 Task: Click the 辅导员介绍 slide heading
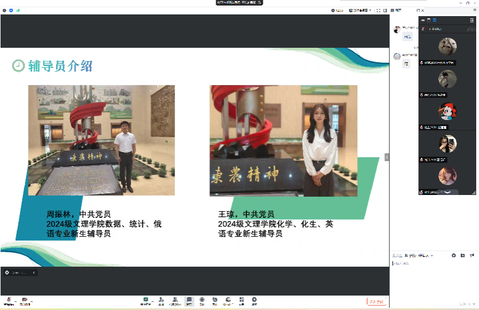tap(60, 66)
